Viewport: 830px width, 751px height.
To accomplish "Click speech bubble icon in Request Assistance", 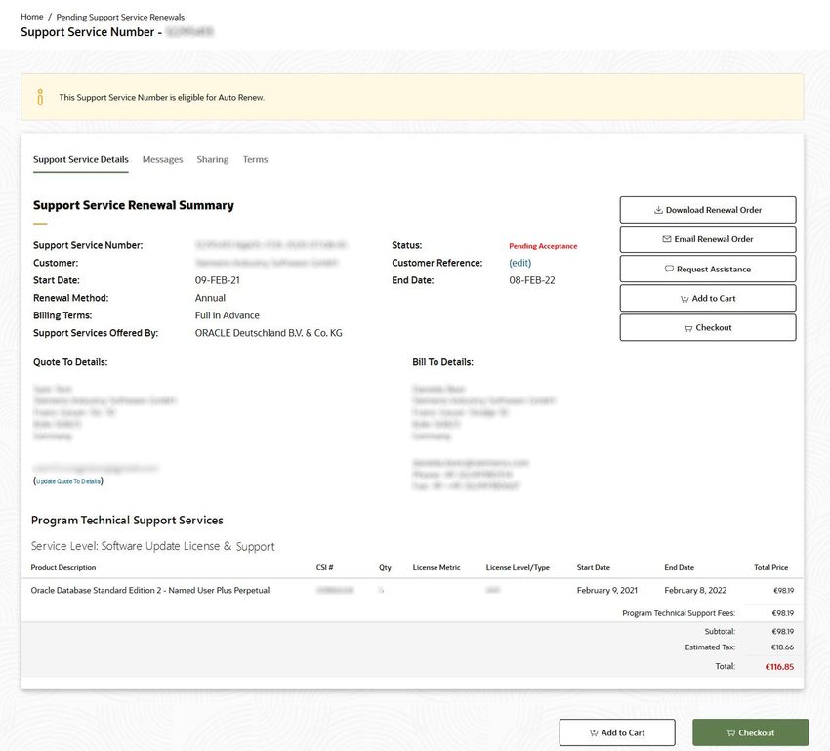I will click(x=669, y=269).
